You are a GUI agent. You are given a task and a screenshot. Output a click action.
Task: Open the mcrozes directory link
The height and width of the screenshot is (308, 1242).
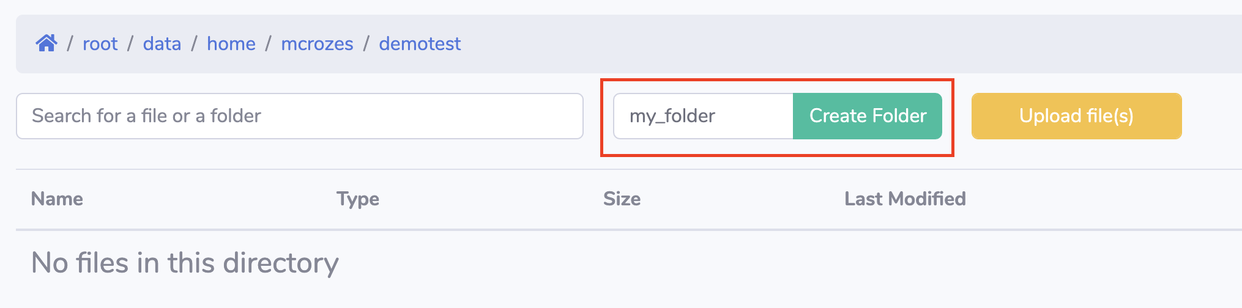(x=317, y=44)
